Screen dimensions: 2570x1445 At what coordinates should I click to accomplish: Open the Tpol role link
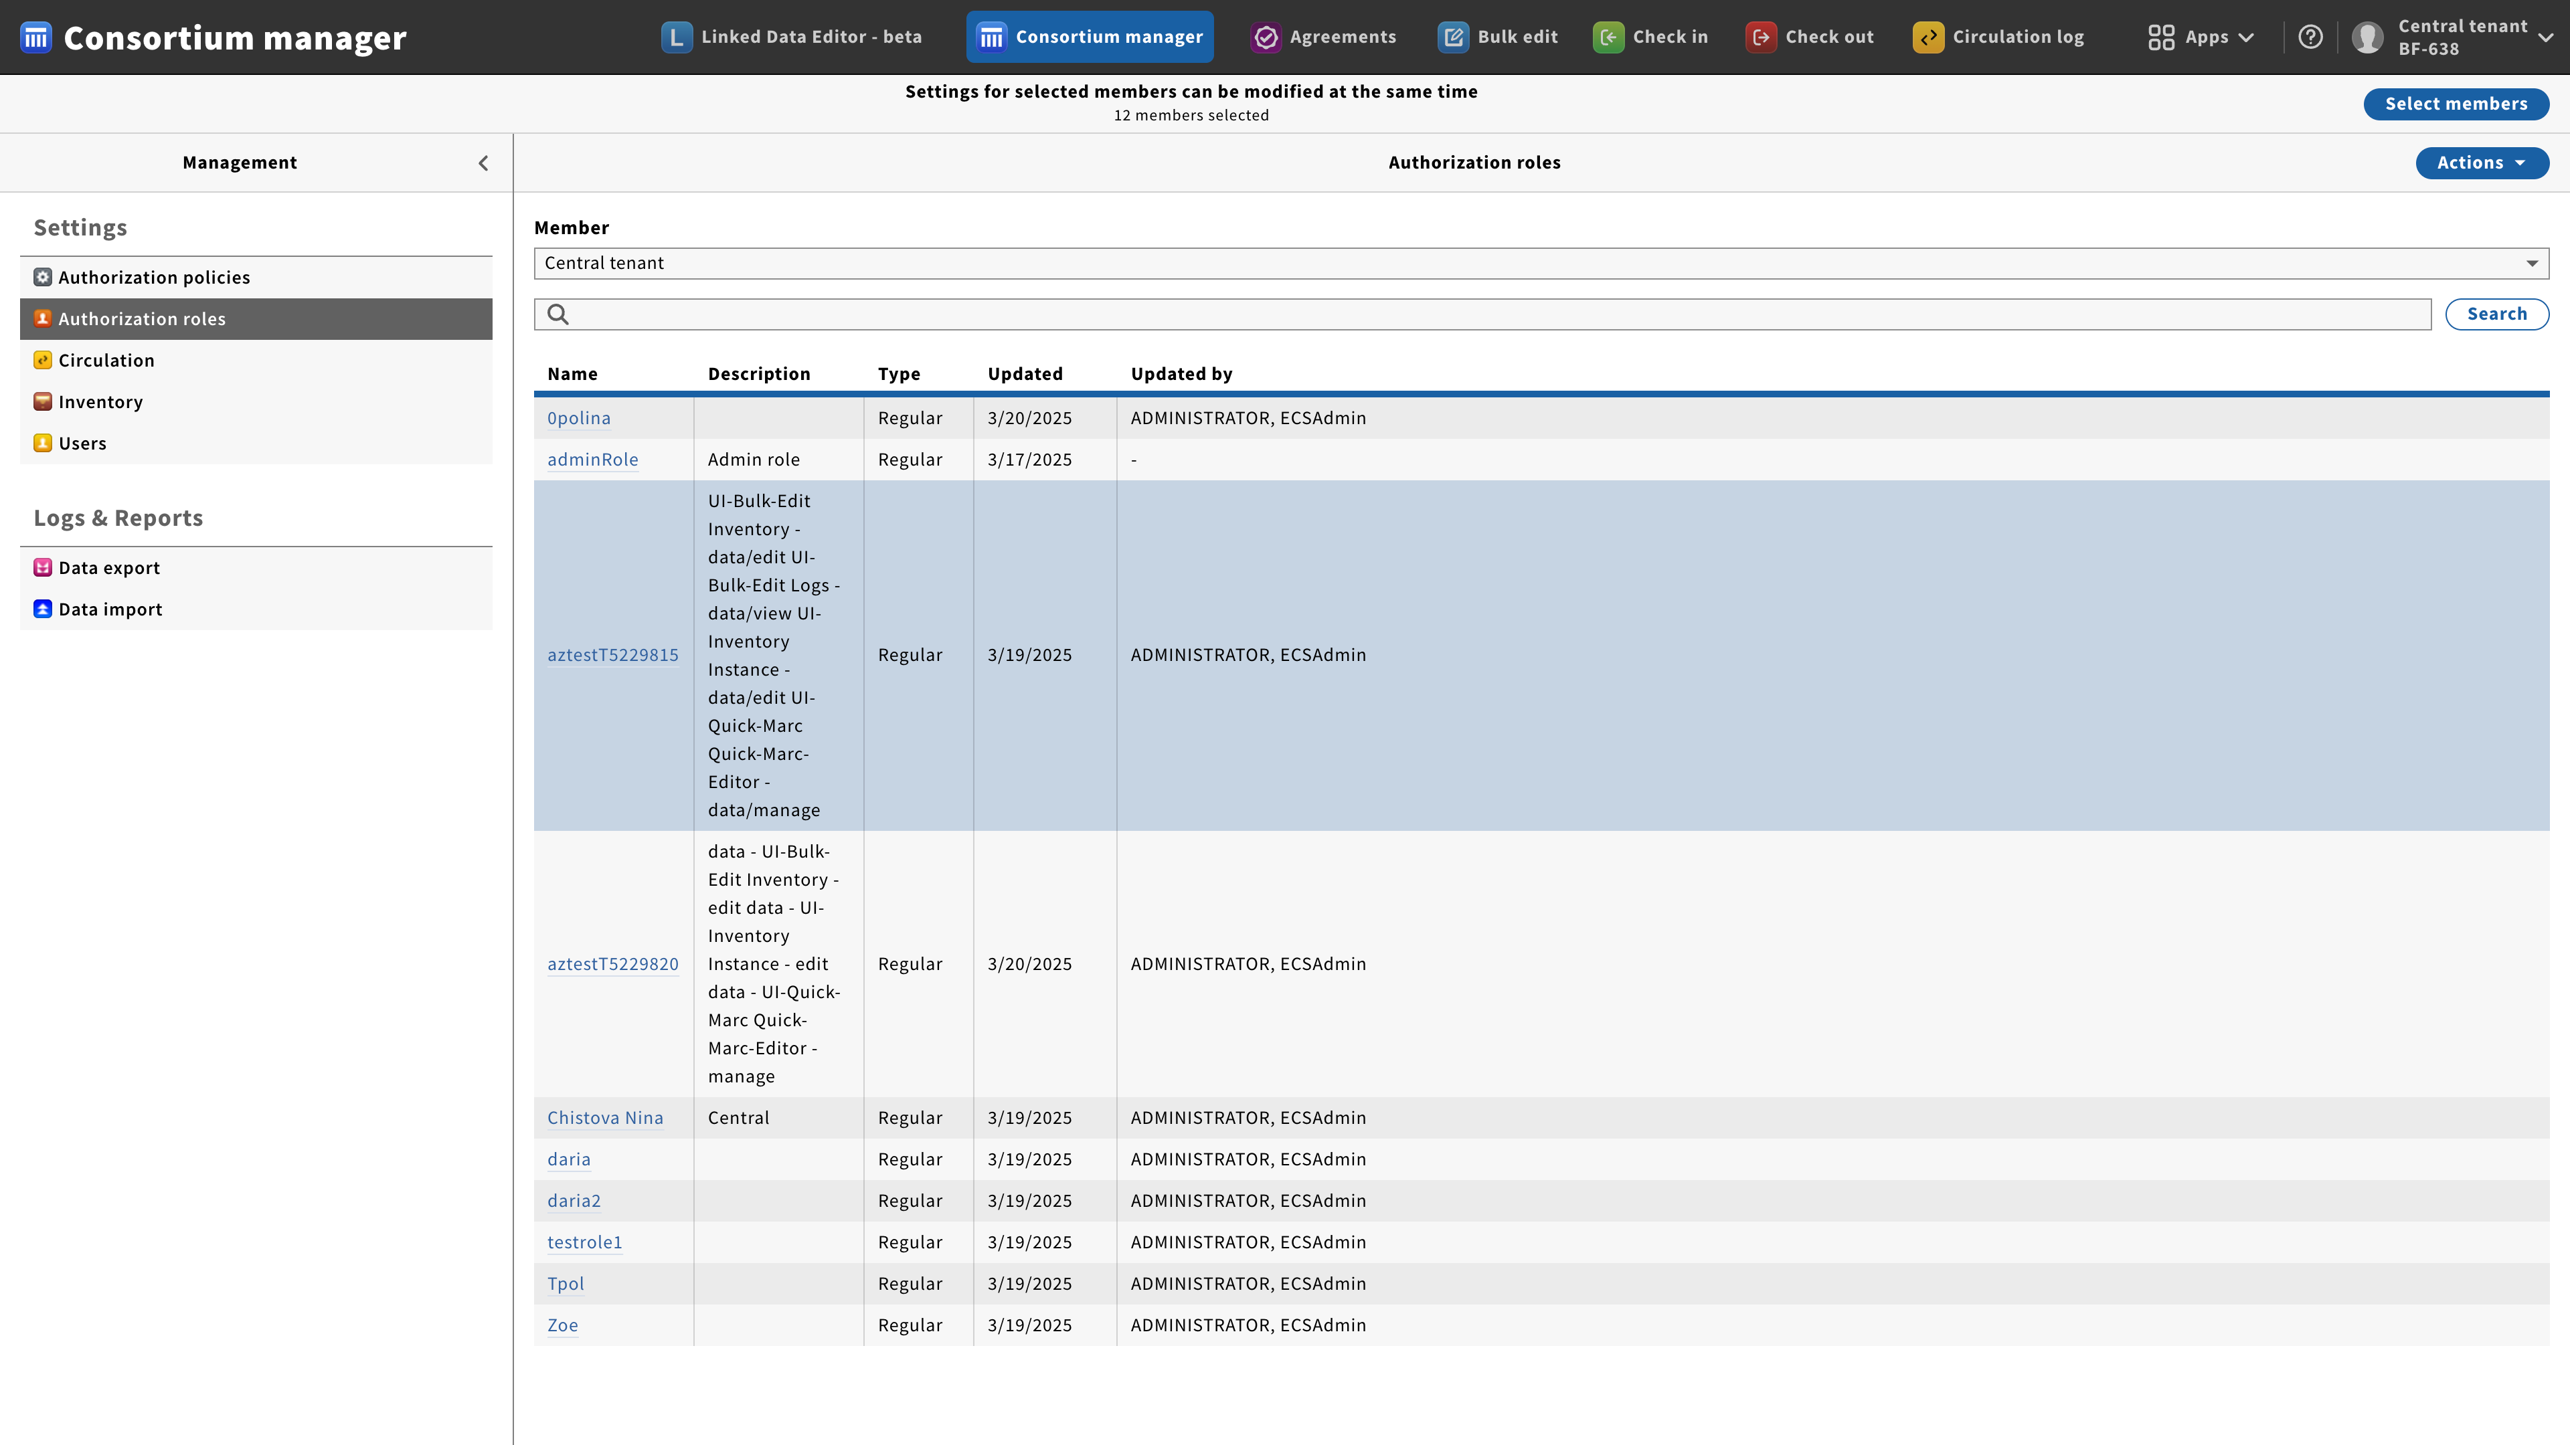[x=566, y=1284]
